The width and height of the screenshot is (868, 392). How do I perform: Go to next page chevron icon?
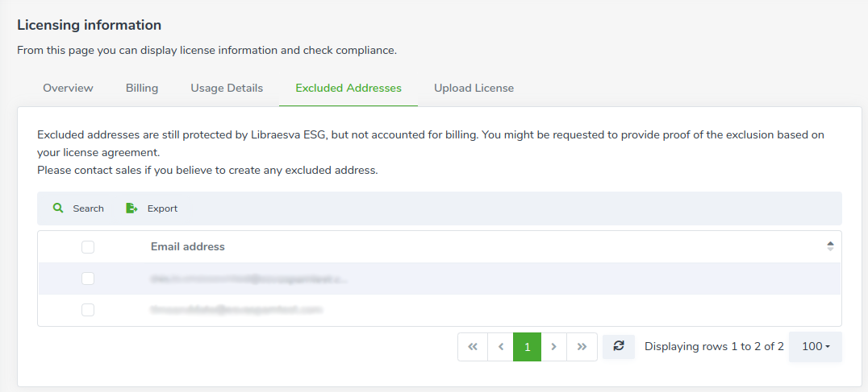point(554,347)
